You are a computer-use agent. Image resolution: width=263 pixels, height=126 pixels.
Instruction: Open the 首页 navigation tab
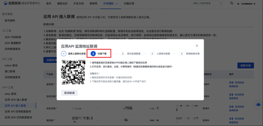(x=49, y=4)
